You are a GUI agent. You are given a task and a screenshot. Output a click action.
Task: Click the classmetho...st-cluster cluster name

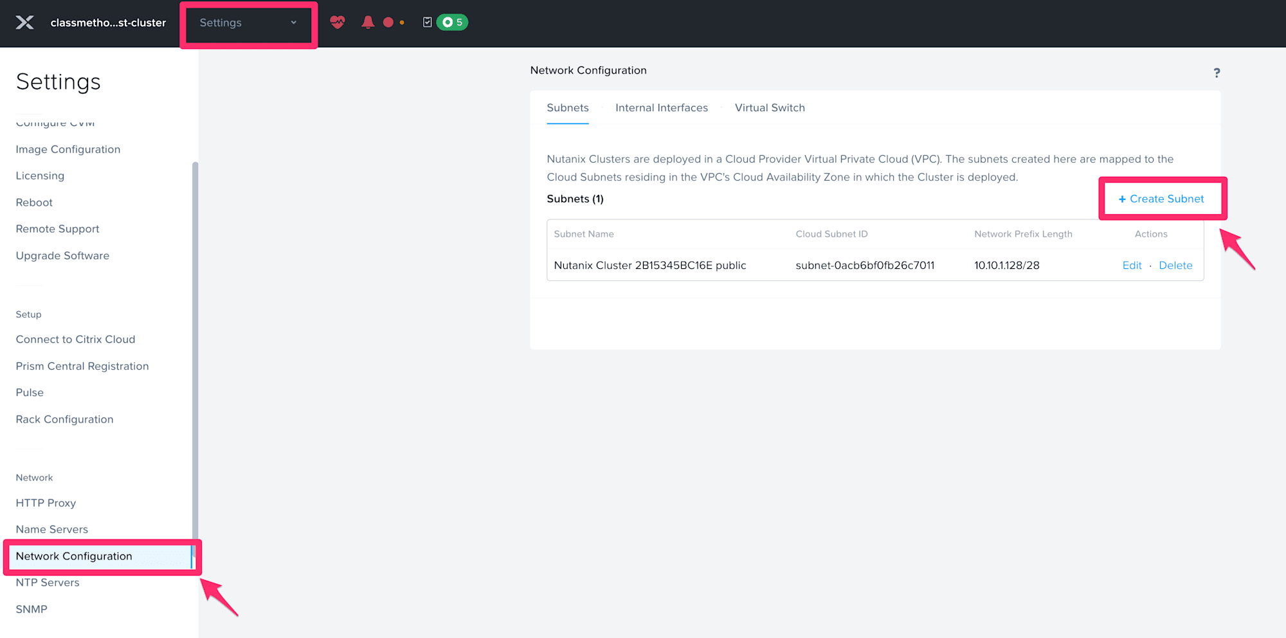pos(108,23)
